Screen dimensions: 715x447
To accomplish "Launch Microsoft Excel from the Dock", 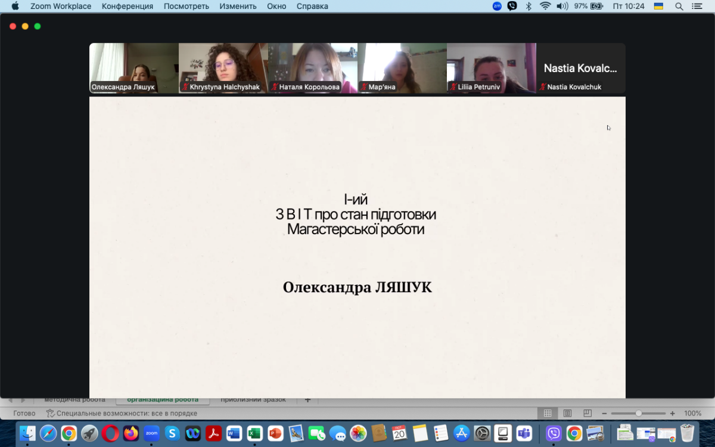I will click(x=254, y=433).
